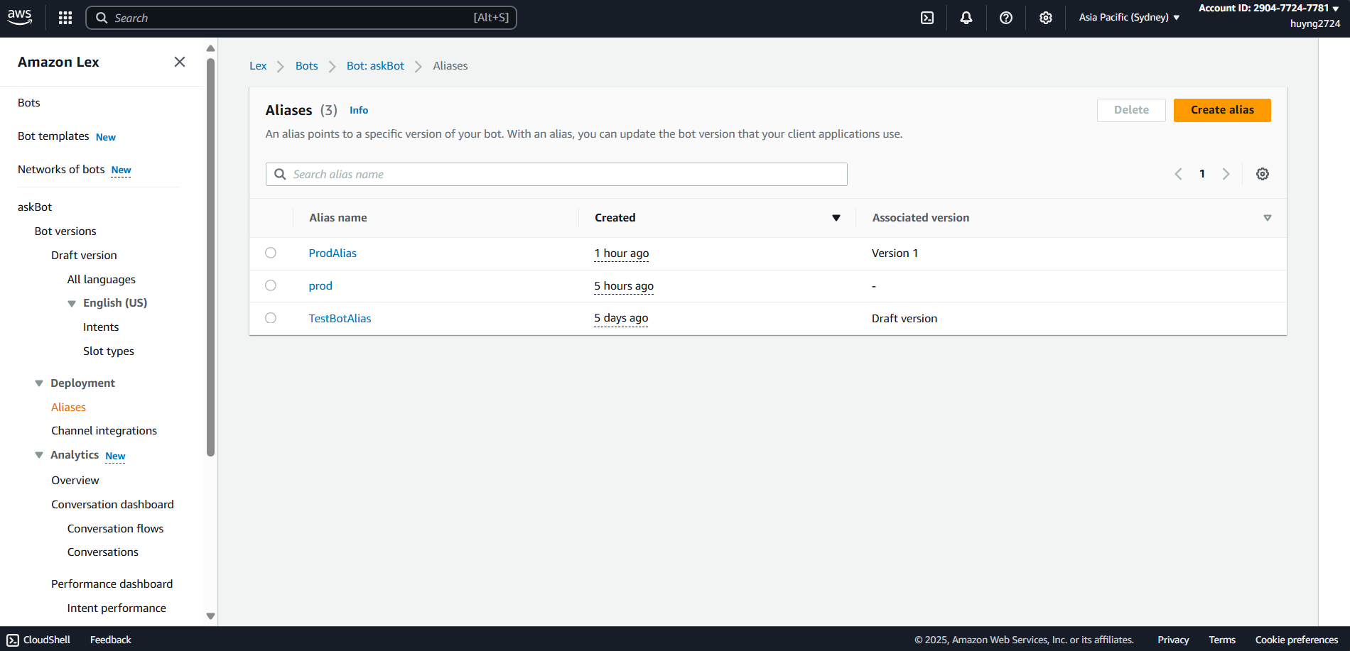Open the aliases table preferences gear

click(x=1263, y=174)
